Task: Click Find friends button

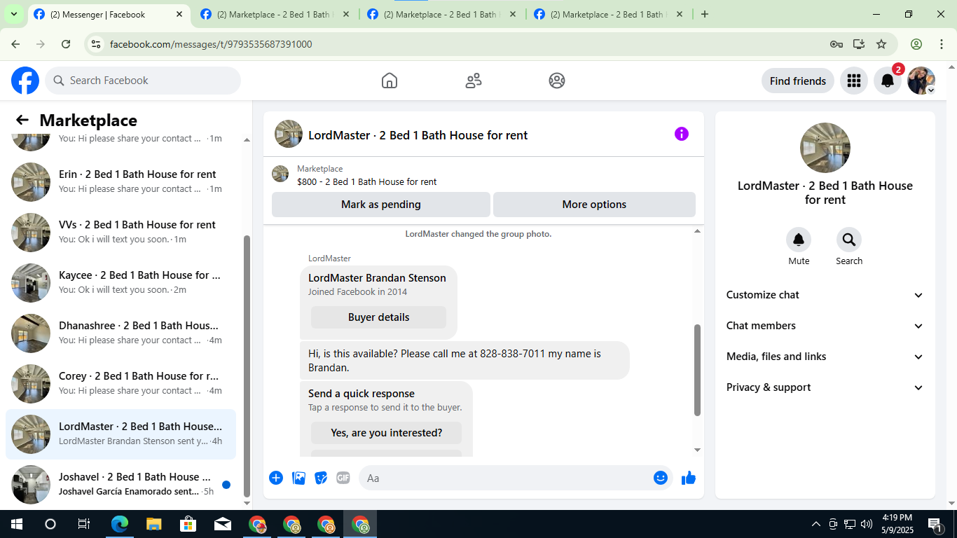Action: pos(798,81)
